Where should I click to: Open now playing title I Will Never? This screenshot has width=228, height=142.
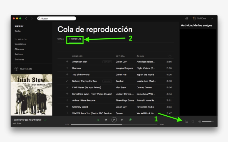tap(27, 120)
